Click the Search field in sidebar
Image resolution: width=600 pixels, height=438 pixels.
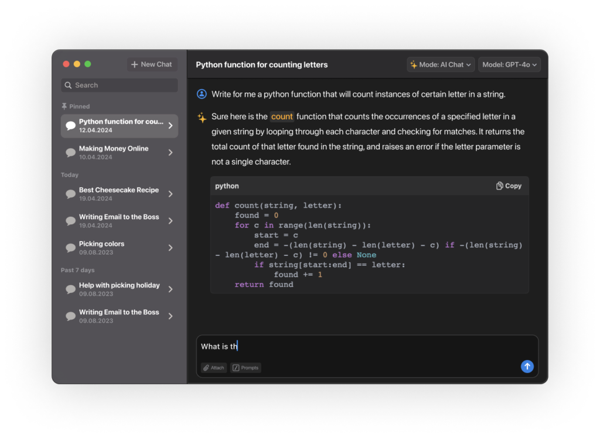120,85
